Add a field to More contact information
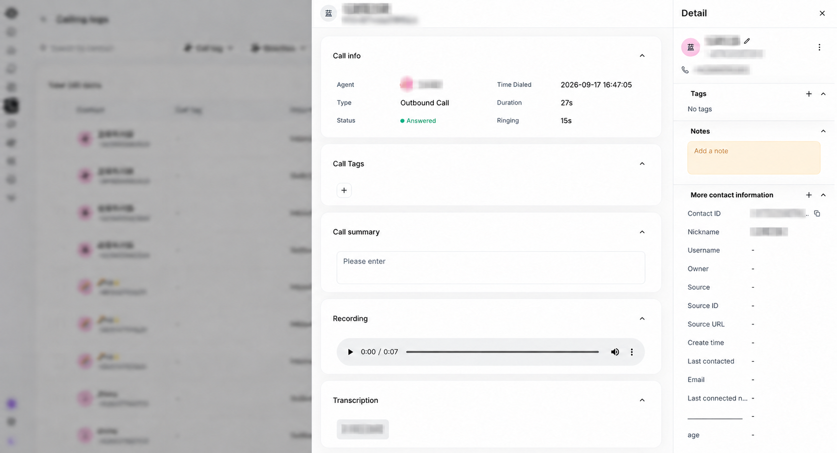 click(x=809, y=195)
